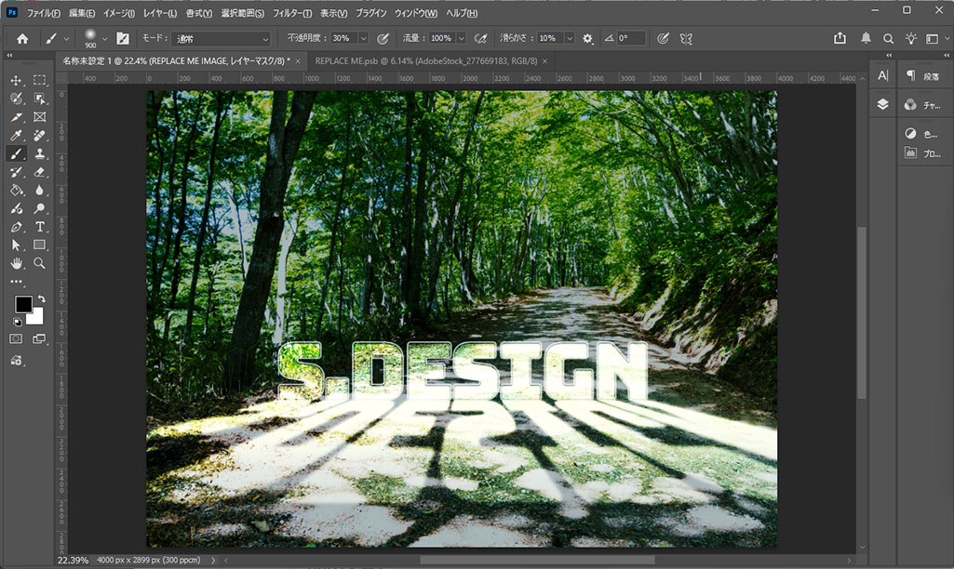Select the Crop tool

16,117
